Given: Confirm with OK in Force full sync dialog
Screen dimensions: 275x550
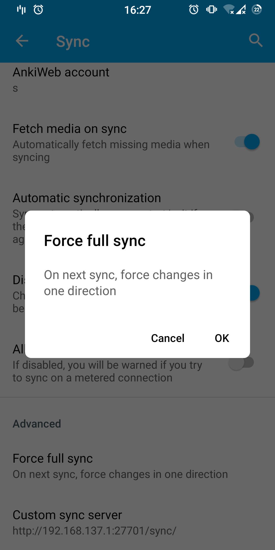Looking at the screenshot, I should [x=222, y=338].
